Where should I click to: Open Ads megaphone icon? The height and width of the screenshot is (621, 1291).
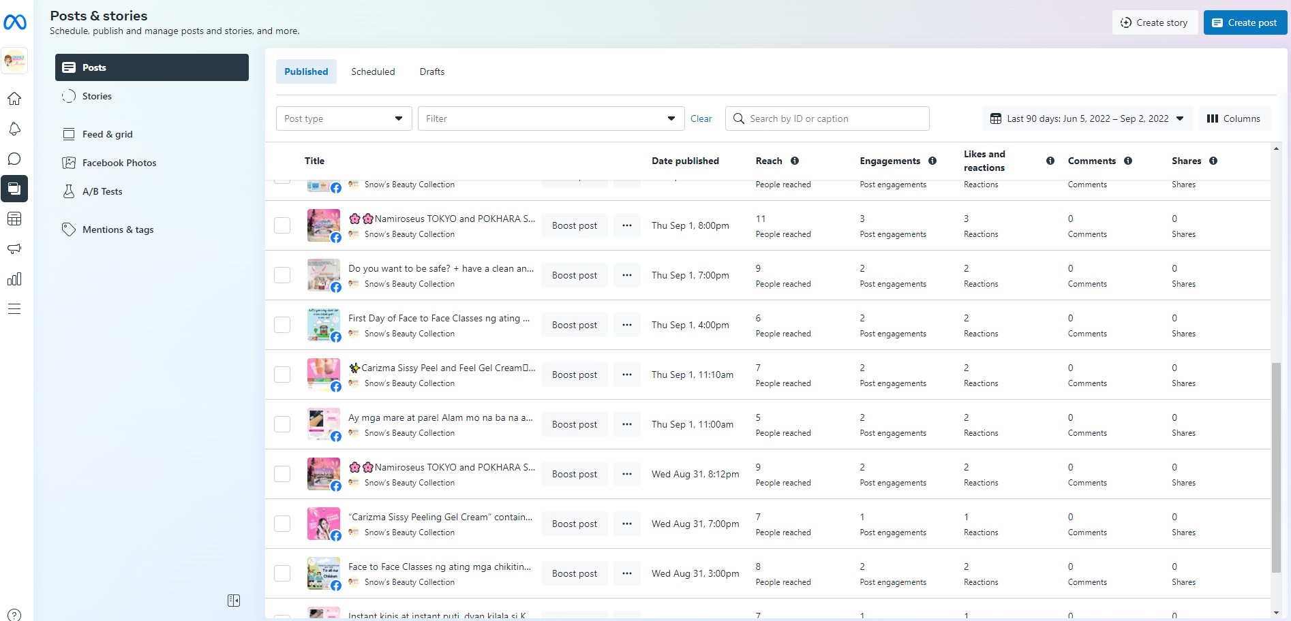[14, 249]
